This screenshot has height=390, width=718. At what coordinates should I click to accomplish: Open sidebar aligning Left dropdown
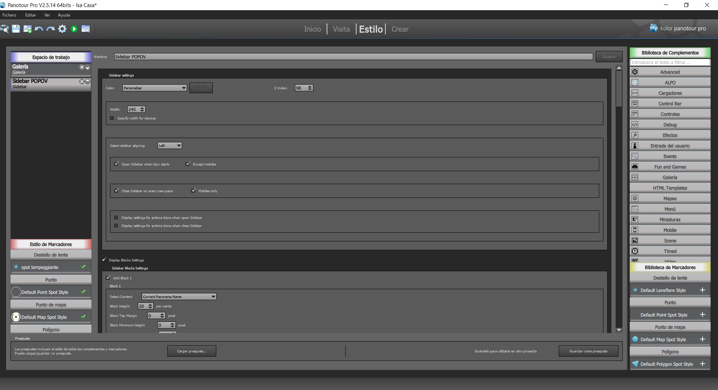pyautogui.click(x=169, y=145)
